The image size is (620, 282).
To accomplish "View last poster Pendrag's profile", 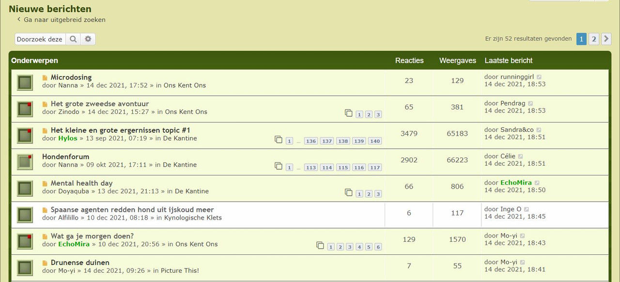I will (512, 104).
